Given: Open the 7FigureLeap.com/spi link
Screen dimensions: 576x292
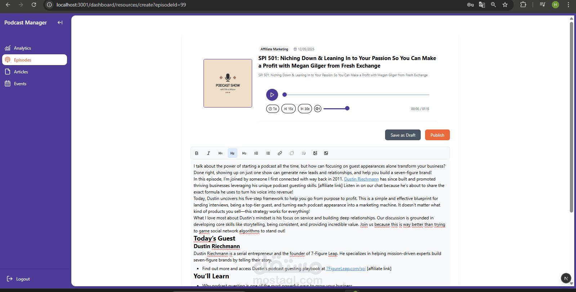Looking at the screenshot, I should [x=346, y=269].
